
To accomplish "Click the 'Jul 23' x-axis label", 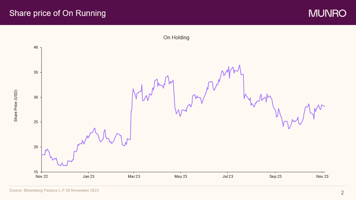I will 228,177.
